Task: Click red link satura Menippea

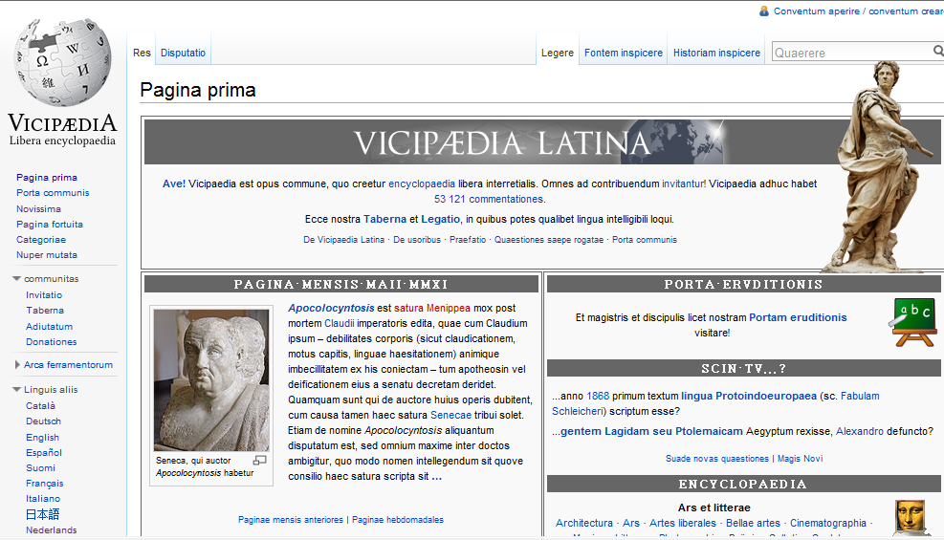Action: click(431, 309)
